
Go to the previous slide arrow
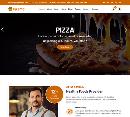point(2,30)
